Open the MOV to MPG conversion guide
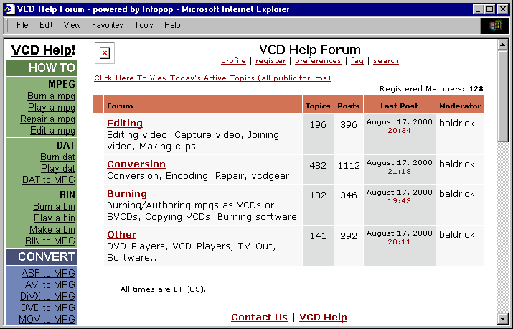This screenshot has height=329, width=513. pyautogui.click(x=47, y=319)
